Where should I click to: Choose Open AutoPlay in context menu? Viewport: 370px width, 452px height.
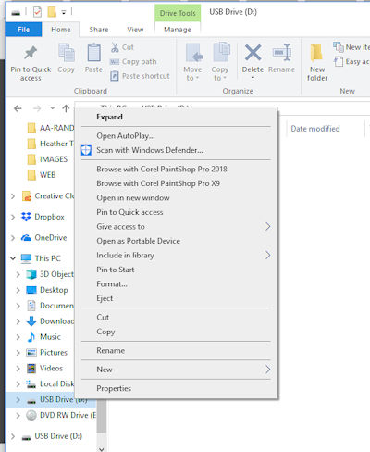click(176, 136)
